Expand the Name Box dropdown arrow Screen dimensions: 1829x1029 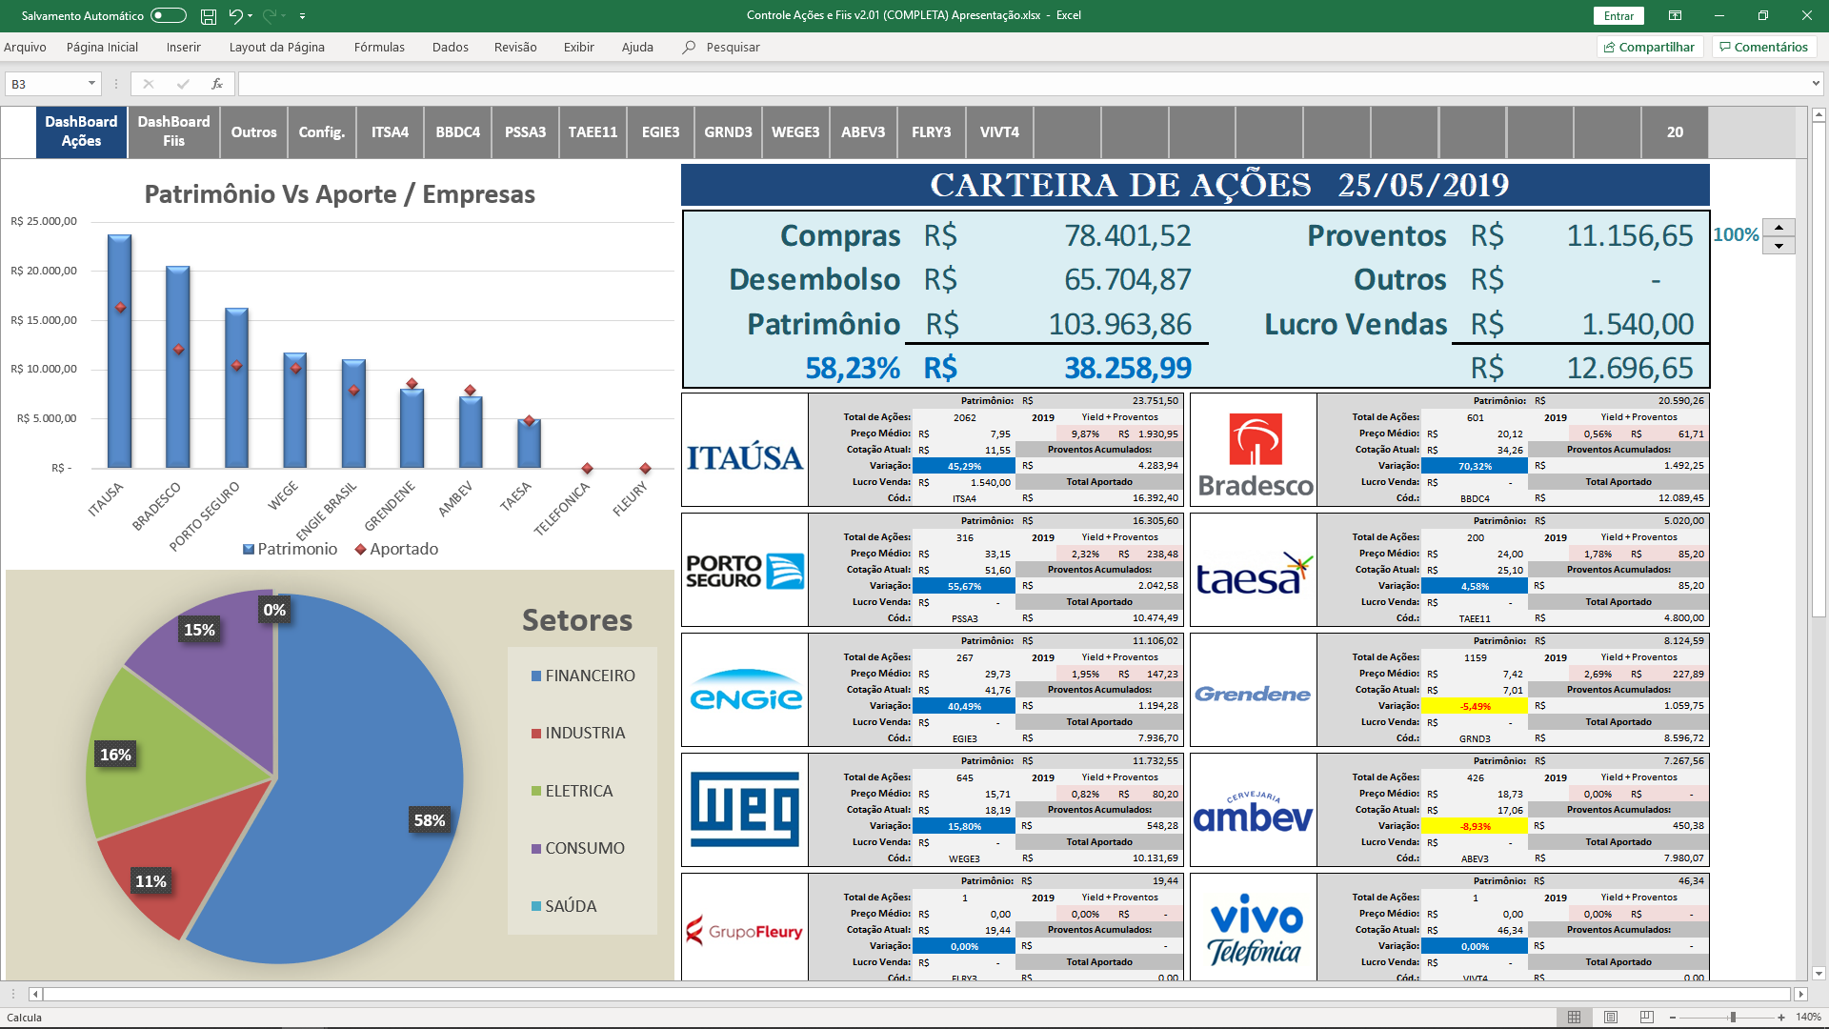pos(91,84)
